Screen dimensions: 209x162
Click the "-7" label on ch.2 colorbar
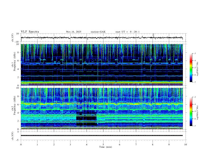[195, 126]
